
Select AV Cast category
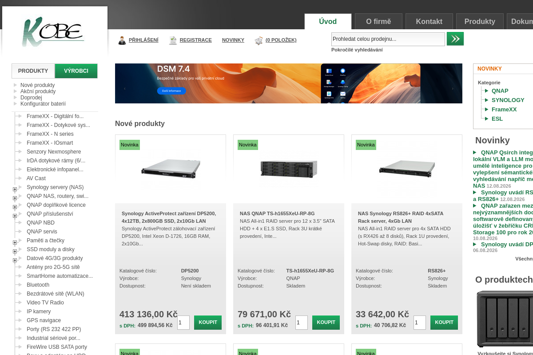(x=36, y=178)
